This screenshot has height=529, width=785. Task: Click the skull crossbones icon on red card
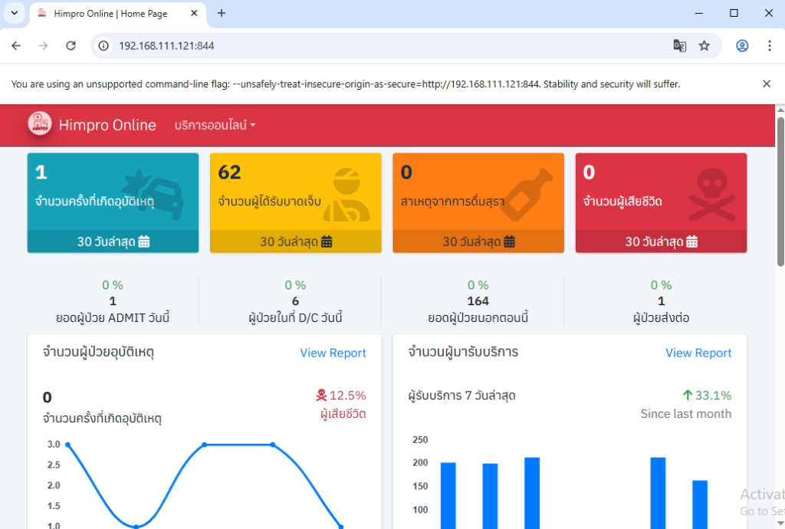(x=705, y=195)
